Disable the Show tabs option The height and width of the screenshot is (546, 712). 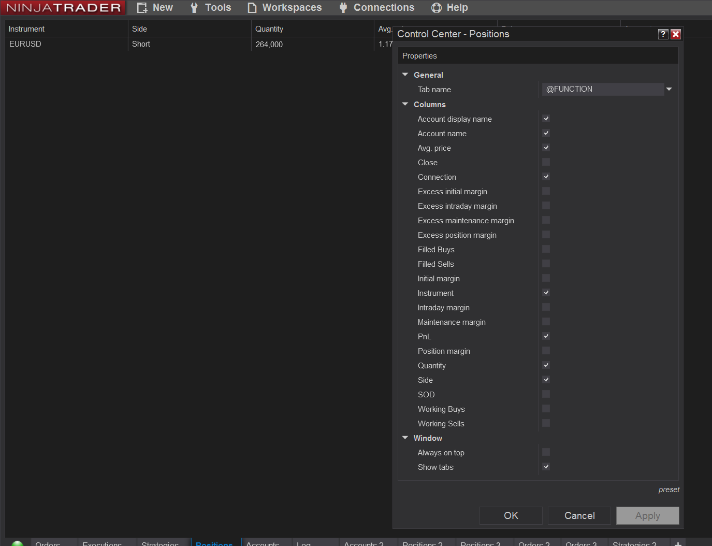tap(546, 467)
